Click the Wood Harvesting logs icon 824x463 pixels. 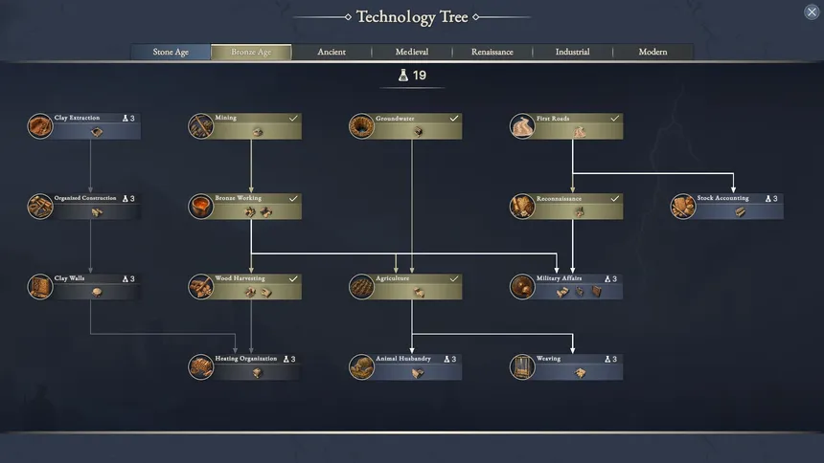[201, 287]
